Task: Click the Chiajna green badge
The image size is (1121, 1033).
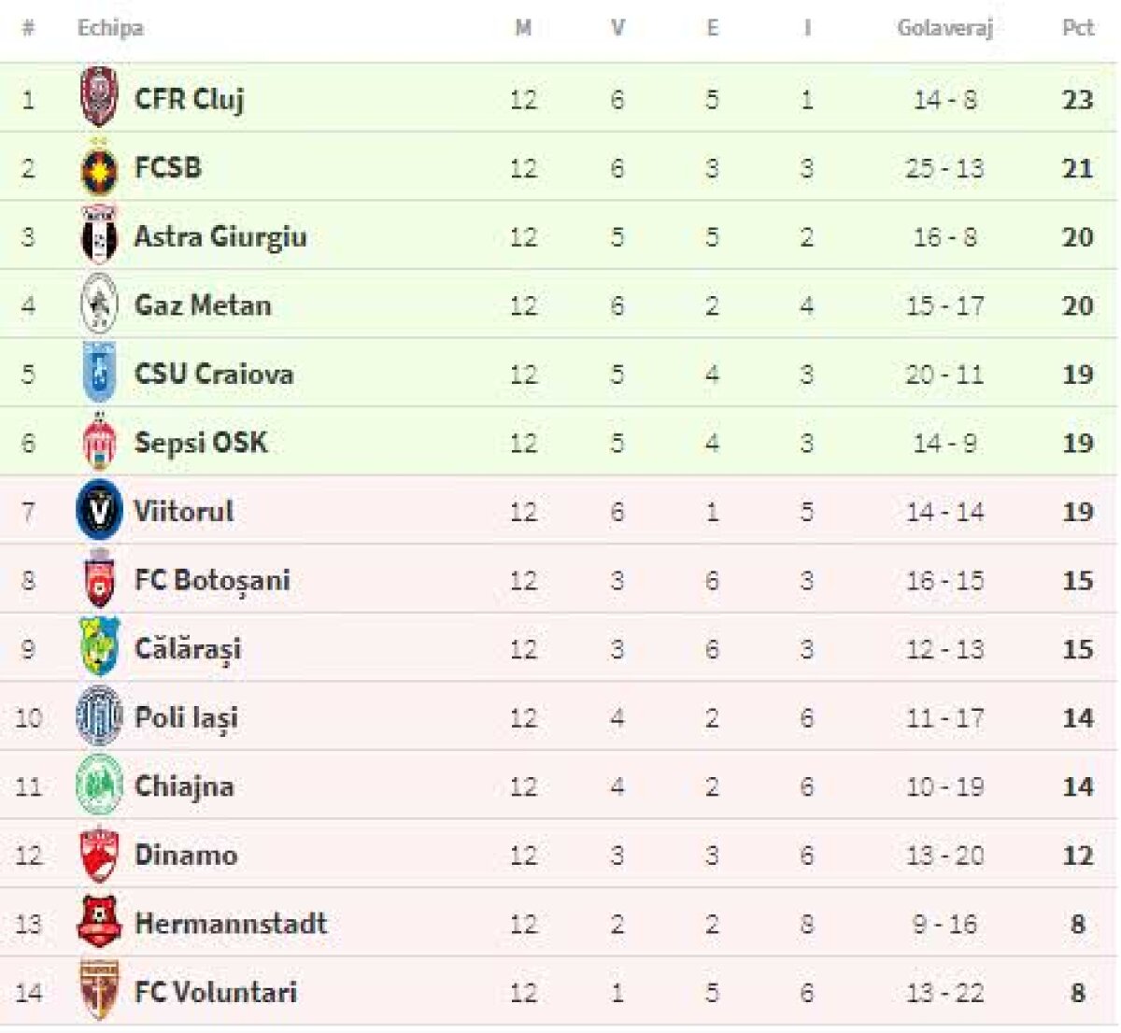Action: pos(99,785)
